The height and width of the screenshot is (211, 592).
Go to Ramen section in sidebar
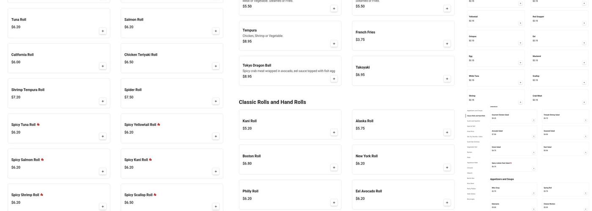pyautogui.click(x=469, y=152)
